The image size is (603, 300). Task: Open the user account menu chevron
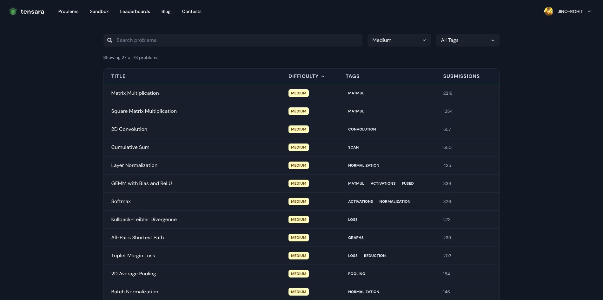point(589,11)
